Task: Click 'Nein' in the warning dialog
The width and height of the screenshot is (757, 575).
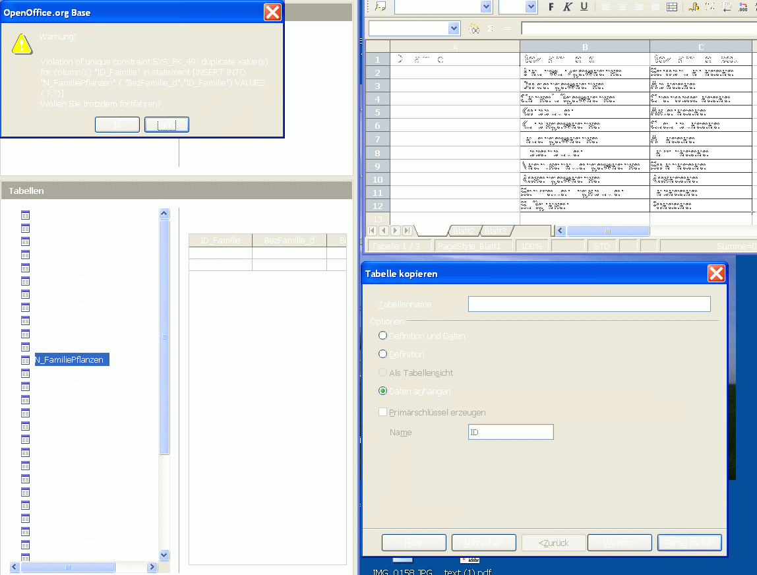Action: tap(166, 125)
